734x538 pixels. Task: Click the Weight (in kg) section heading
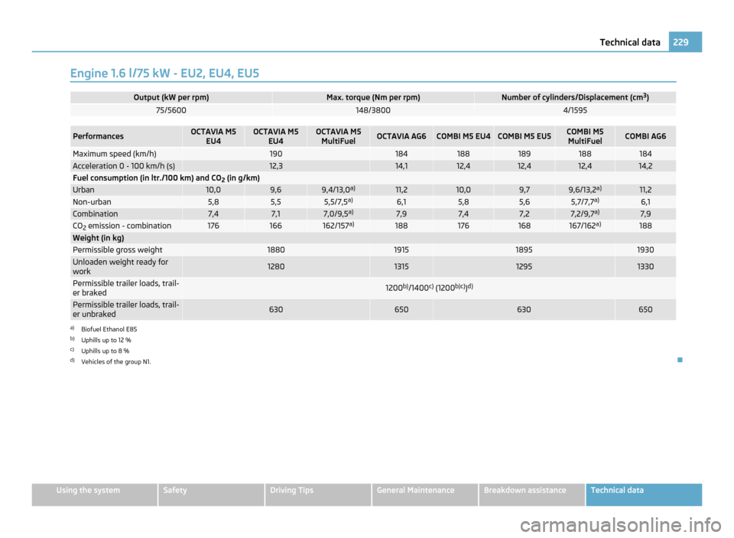(x=99, y=238)
